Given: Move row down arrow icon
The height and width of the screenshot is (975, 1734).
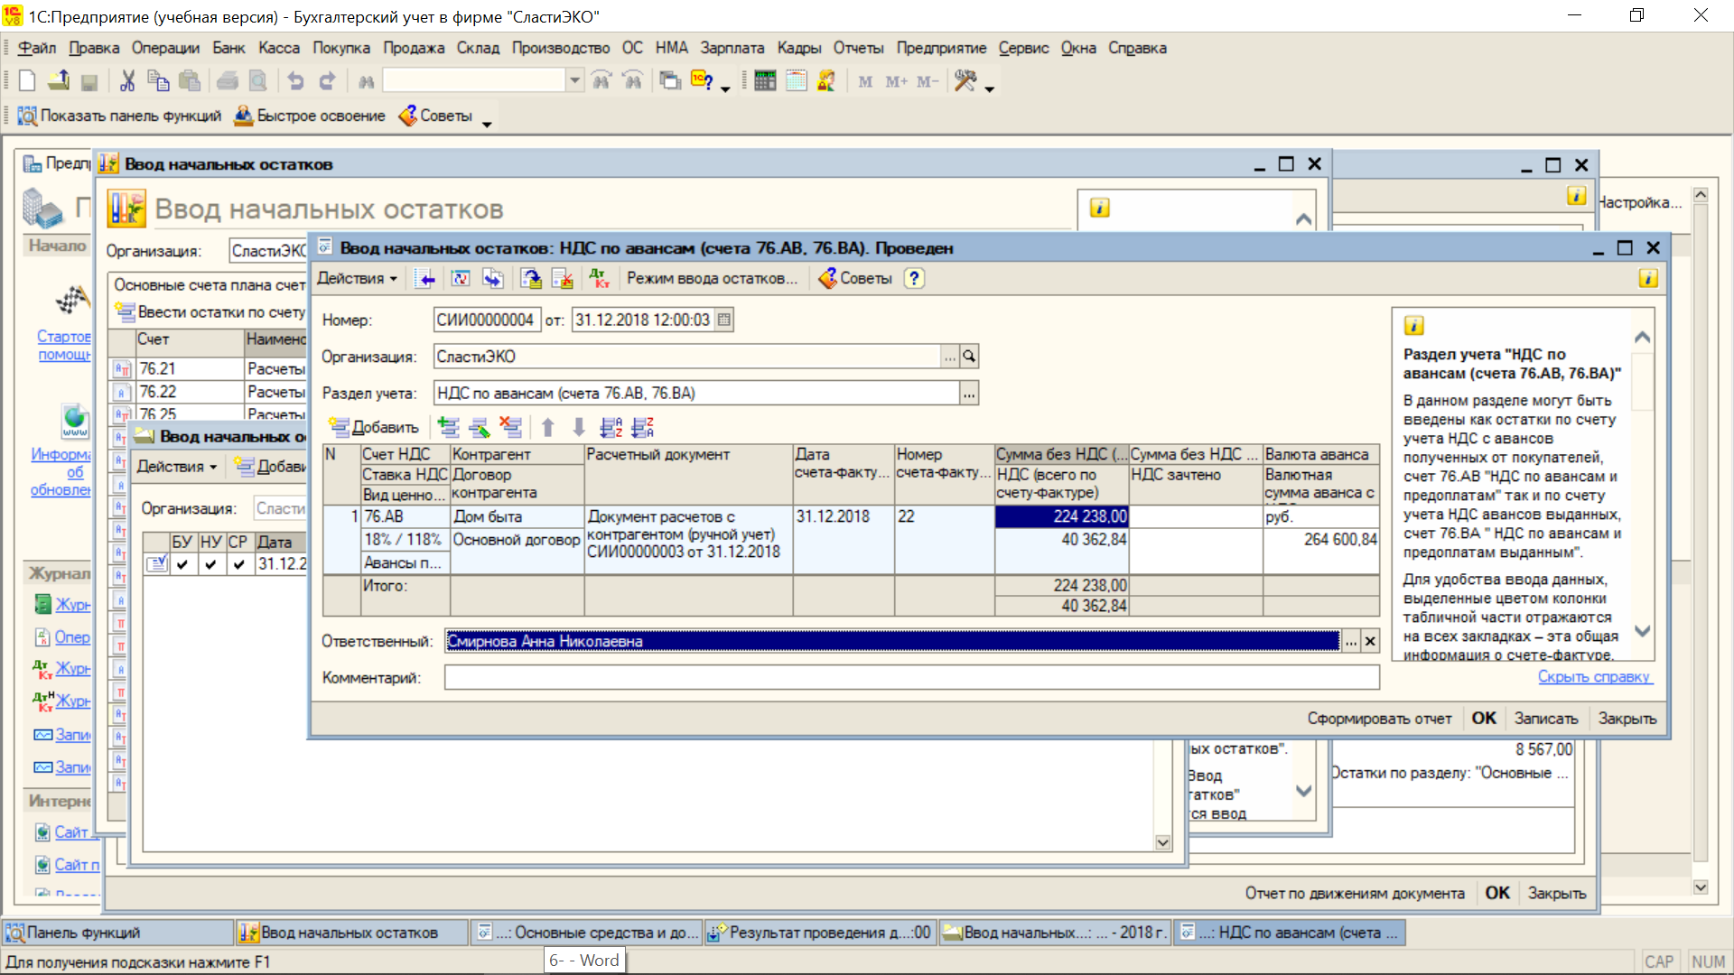Looking at the screenshot, I should click(579, 427).
